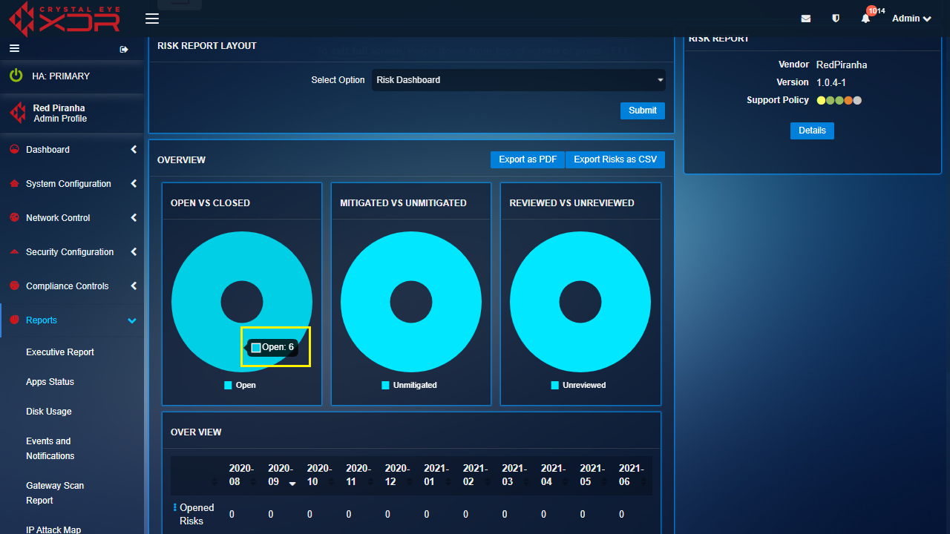950x534 pixels.
Task: Click the Opened Risks row label
Action: [197, 514]
